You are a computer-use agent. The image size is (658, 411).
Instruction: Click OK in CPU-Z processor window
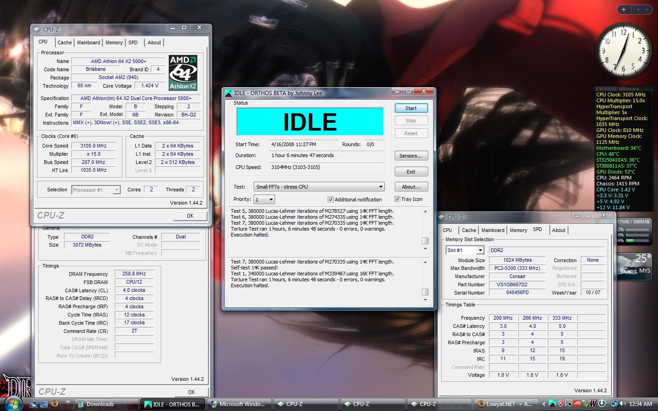point(190,216)
